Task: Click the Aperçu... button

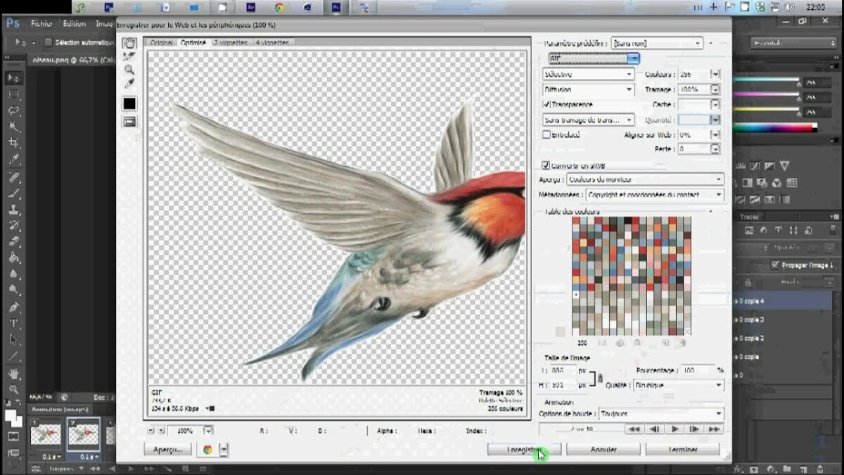Action: coord(167,449)
